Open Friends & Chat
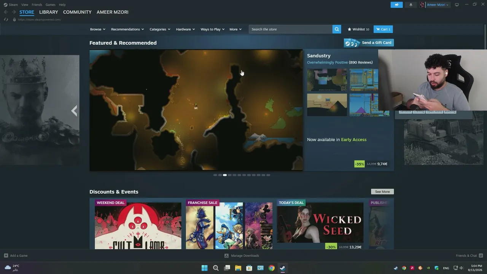This screenshot has width=487, height=274. click(x=469, y=256)
